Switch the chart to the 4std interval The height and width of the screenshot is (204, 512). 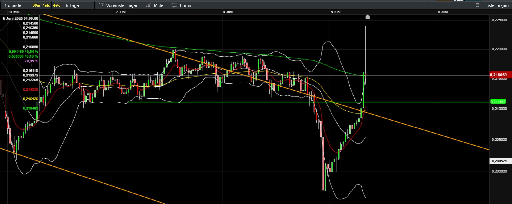click(x=57, y=5)
